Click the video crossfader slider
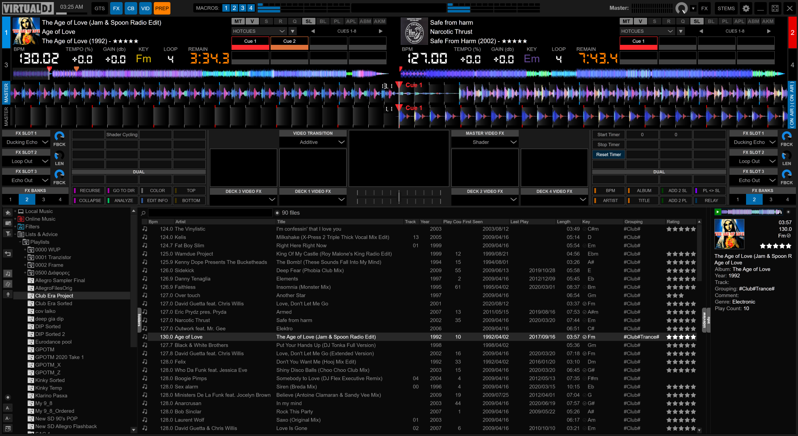This screenshot has width=798, height=436. click(399, 197)
